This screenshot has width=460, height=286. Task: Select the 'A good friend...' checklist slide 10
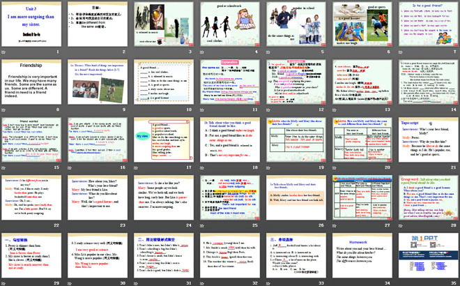point(163,82)
